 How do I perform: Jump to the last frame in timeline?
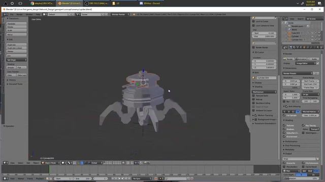129,178
